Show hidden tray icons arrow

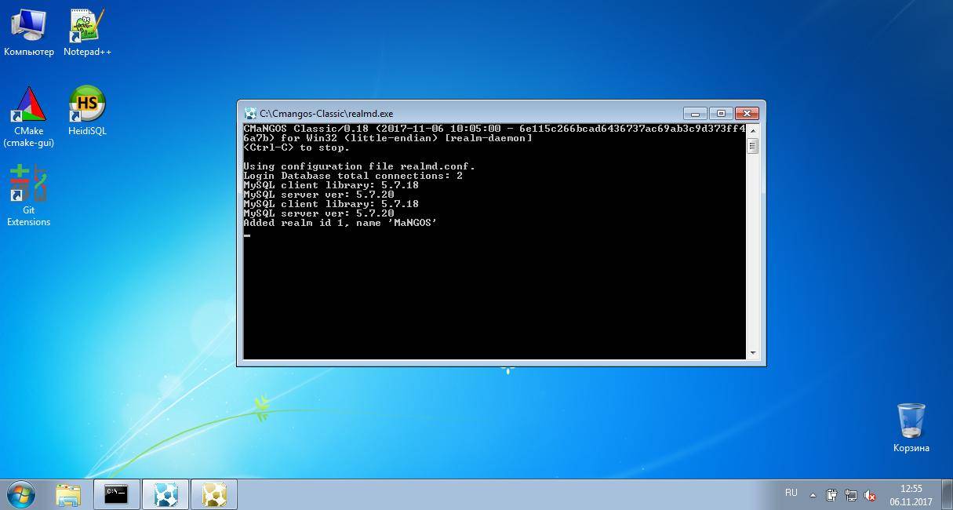coord(813,495)
